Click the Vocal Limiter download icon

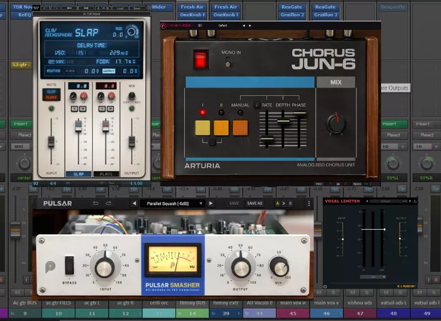[x=415, y=201]
